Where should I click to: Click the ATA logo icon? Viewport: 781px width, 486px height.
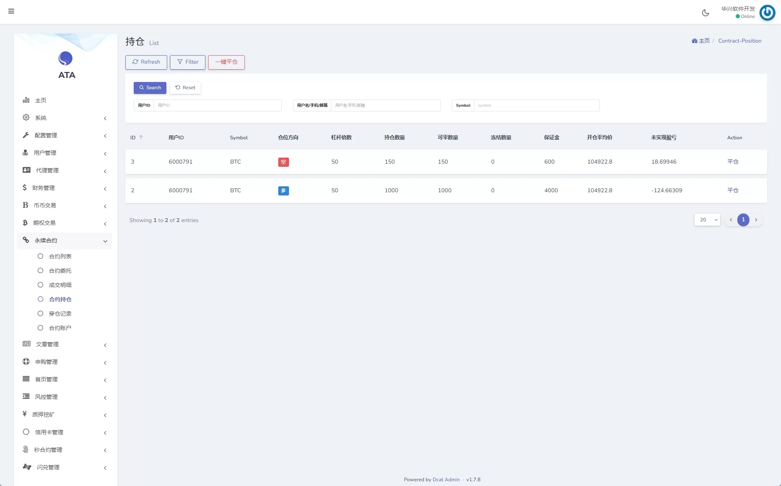66,59
